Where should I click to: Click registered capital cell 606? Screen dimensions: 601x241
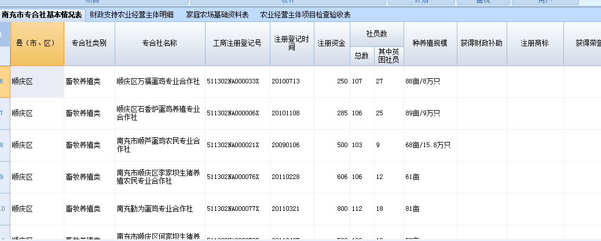tap(332, 177)
